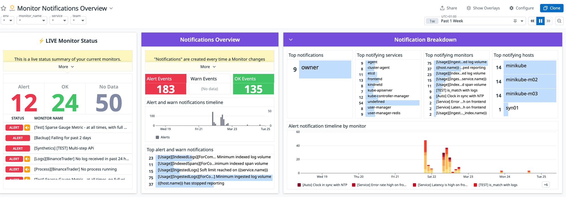
Task: Collapse the Notification Breakdown section
Action: [291, 40]
